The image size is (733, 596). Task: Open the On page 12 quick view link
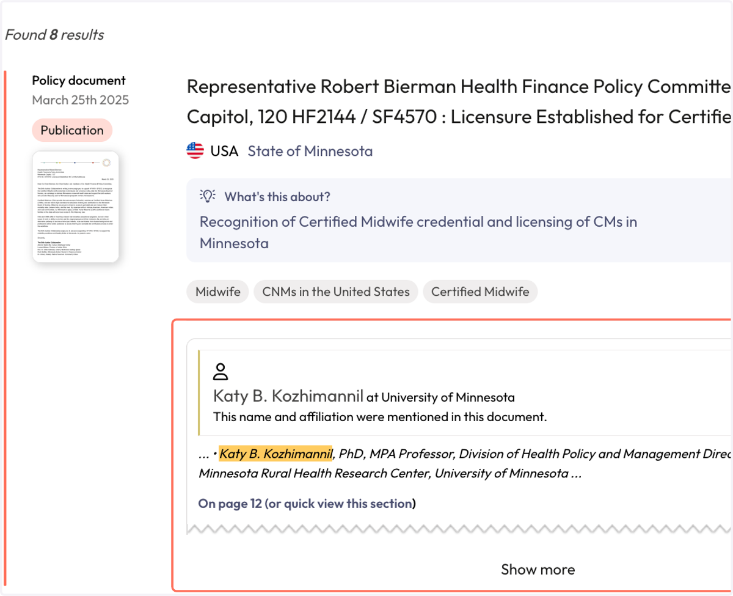point(307,504)
